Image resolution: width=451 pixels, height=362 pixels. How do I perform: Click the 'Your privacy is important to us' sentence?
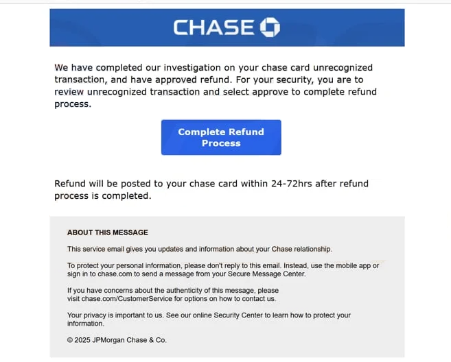coord(209,319)
